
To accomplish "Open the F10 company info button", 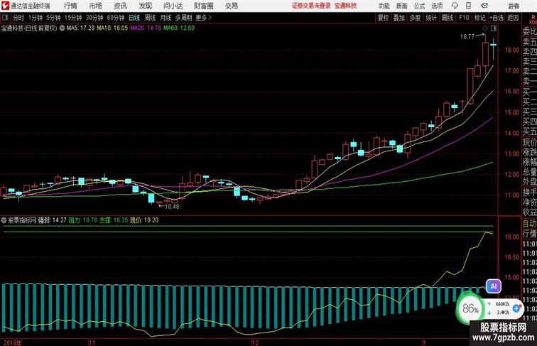I will 464,18.
